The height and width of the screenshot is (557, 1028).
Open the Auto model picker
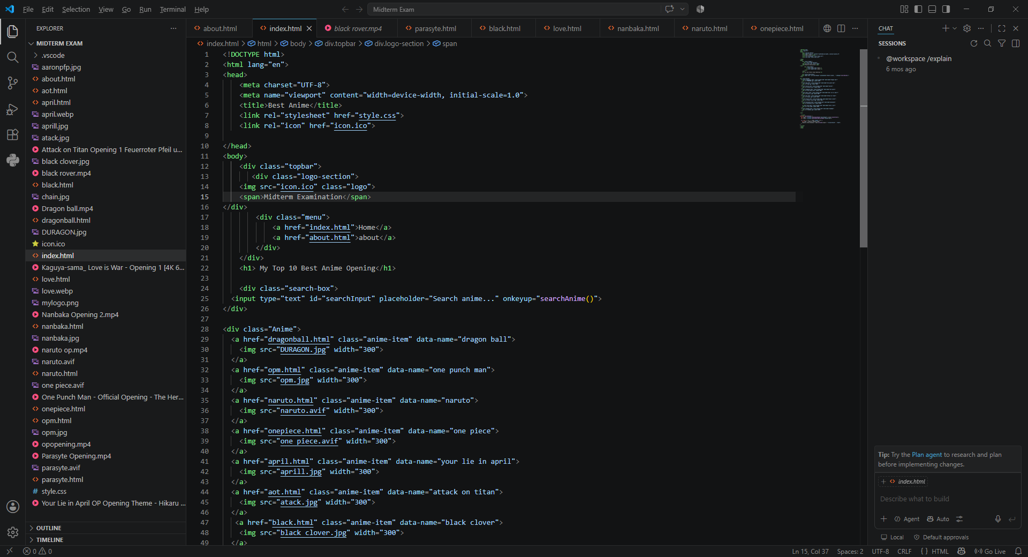pyautogui.click(x=938, y=519)
